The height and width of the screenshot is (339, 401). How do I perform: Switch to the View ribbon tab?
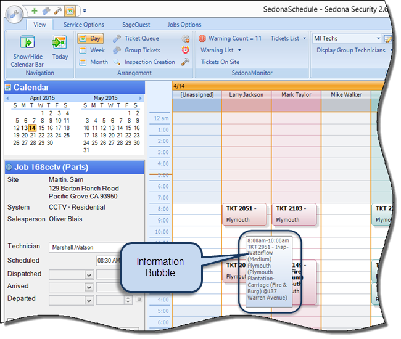point(39,25)
